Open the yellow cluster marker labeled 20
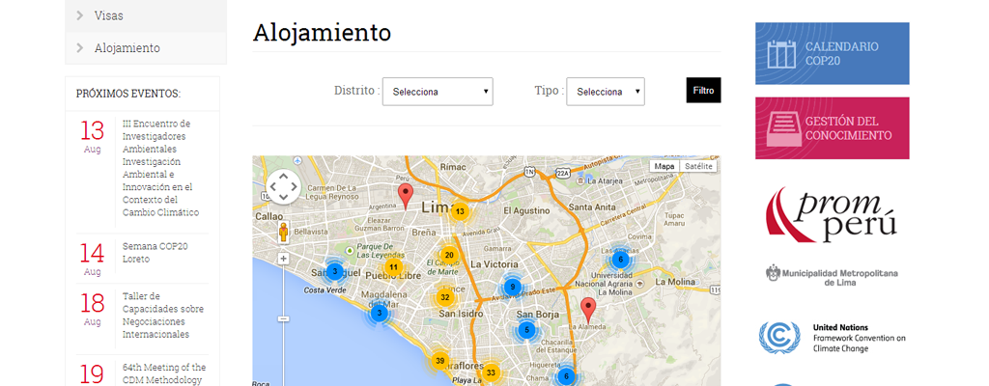989x386 pixels. [449, 256]
